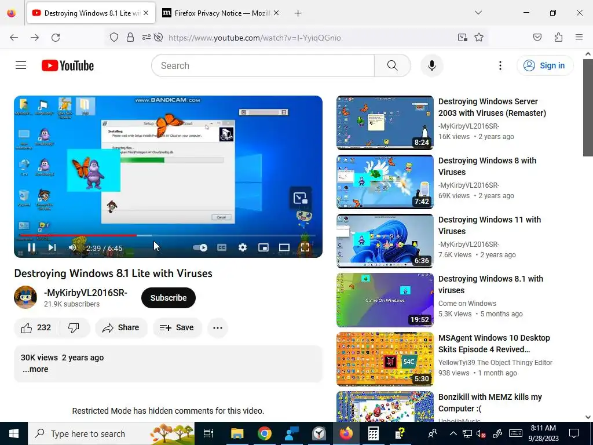Screen dimensions: 593x445
Task: Enable miniplayer mode
Action: [x=263, y=247]
